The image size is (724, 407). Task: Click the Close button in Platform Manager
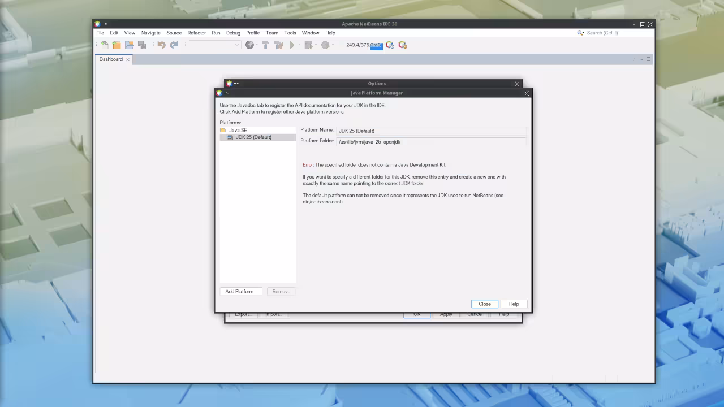point(485,304)
